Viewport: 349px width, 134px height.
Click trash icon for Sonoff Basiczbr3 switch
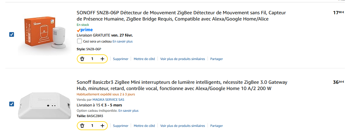tap(82, 126)
